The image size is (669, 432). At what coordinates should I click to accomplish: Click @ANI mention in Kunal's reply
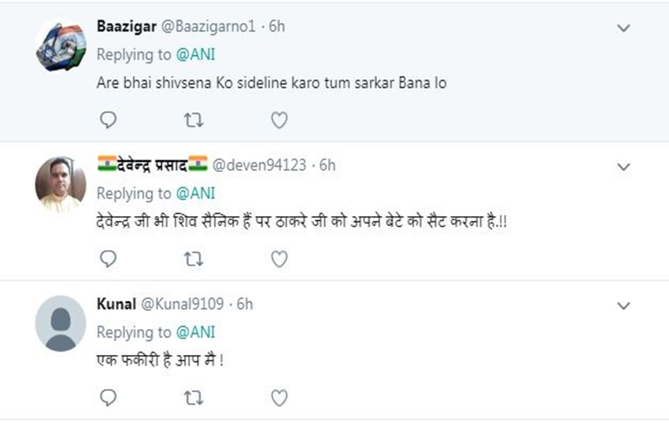[x=194, y=331]
